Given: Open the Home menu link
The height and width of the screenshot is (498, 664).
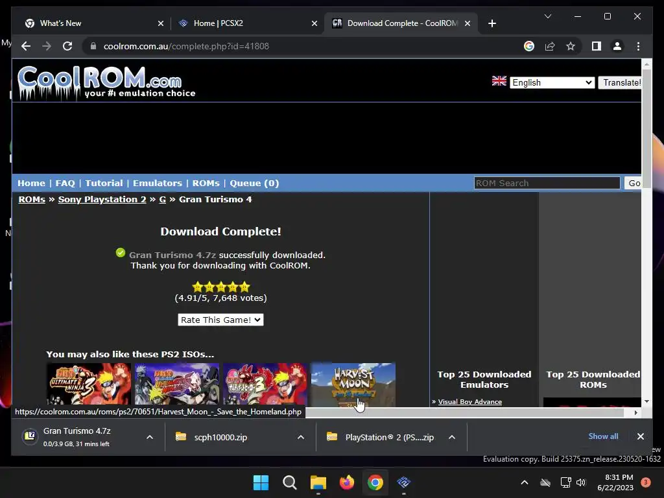Looking at the screenshot, I should (31, 183).
